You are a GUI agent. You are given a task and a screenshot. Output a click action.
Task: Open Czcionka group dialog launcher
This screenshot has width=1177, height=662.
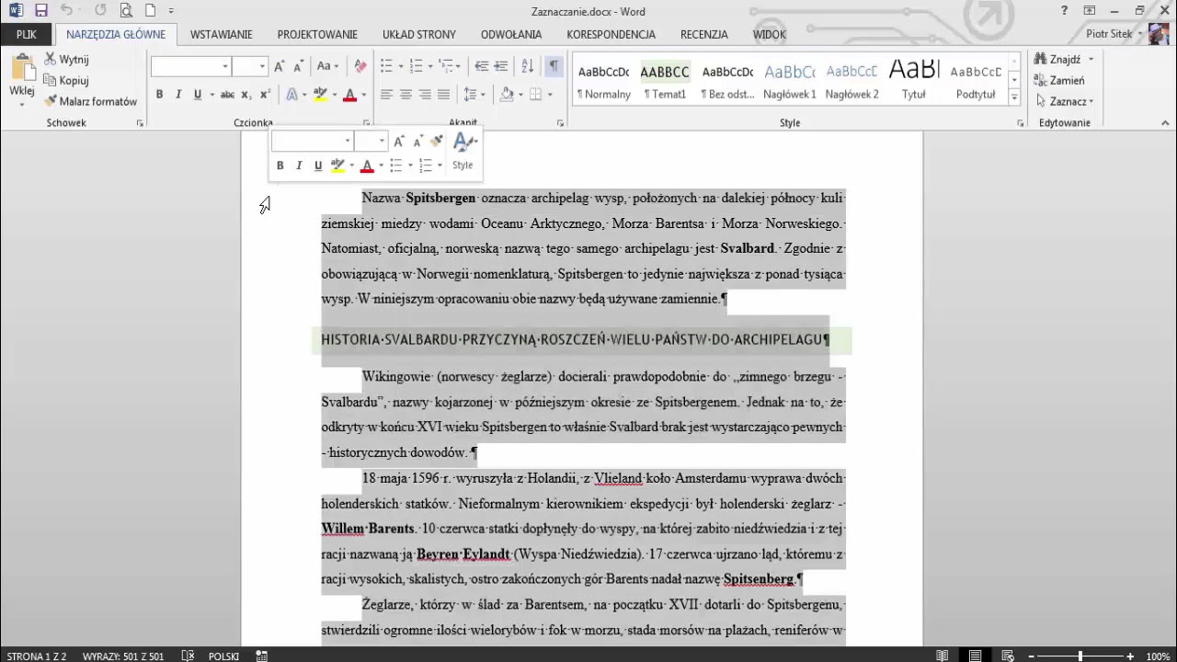click(366, 122)
